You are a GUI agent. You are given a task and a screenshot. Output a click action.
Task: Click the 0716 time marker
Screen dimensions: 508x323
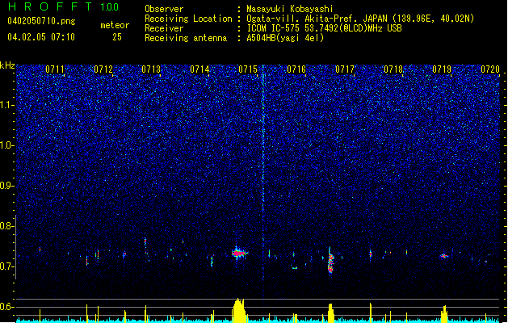tap(296, 69)
